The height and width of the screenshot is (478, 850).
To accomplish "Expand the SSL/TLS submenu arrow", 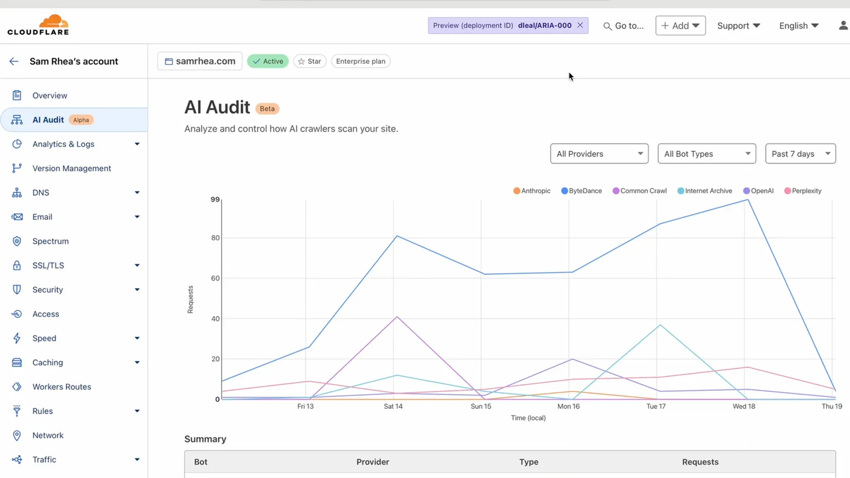I will (137, 266).
